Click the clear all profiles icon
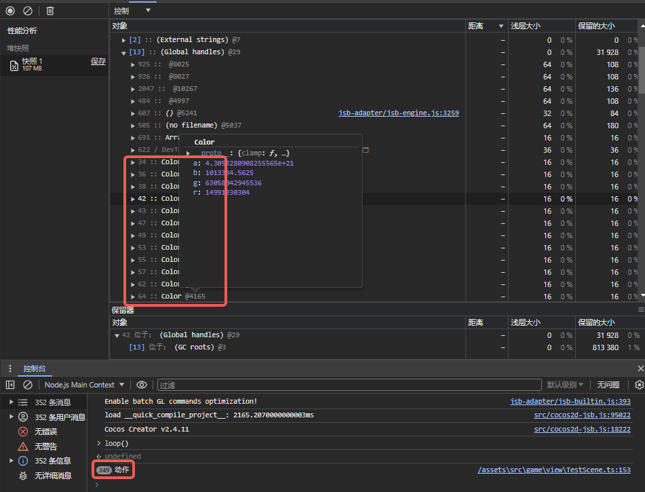Viewport: 645px width, 492px height. pyautogui.click(x=28, y=11)
